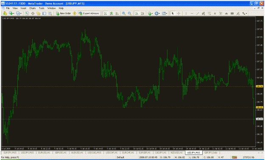Click the Indicators list icon
The width and height of the screenshot is (265, 160).
tap(149, 14)
